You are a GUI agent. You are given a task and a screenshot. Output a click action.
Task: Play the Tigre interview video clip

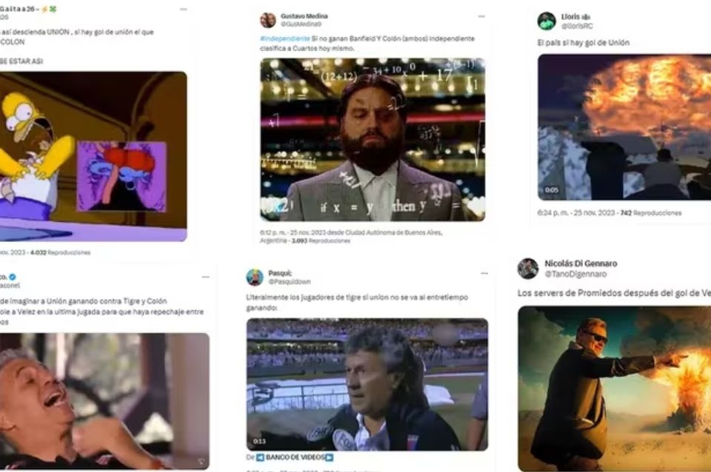(x=367, y=385)
